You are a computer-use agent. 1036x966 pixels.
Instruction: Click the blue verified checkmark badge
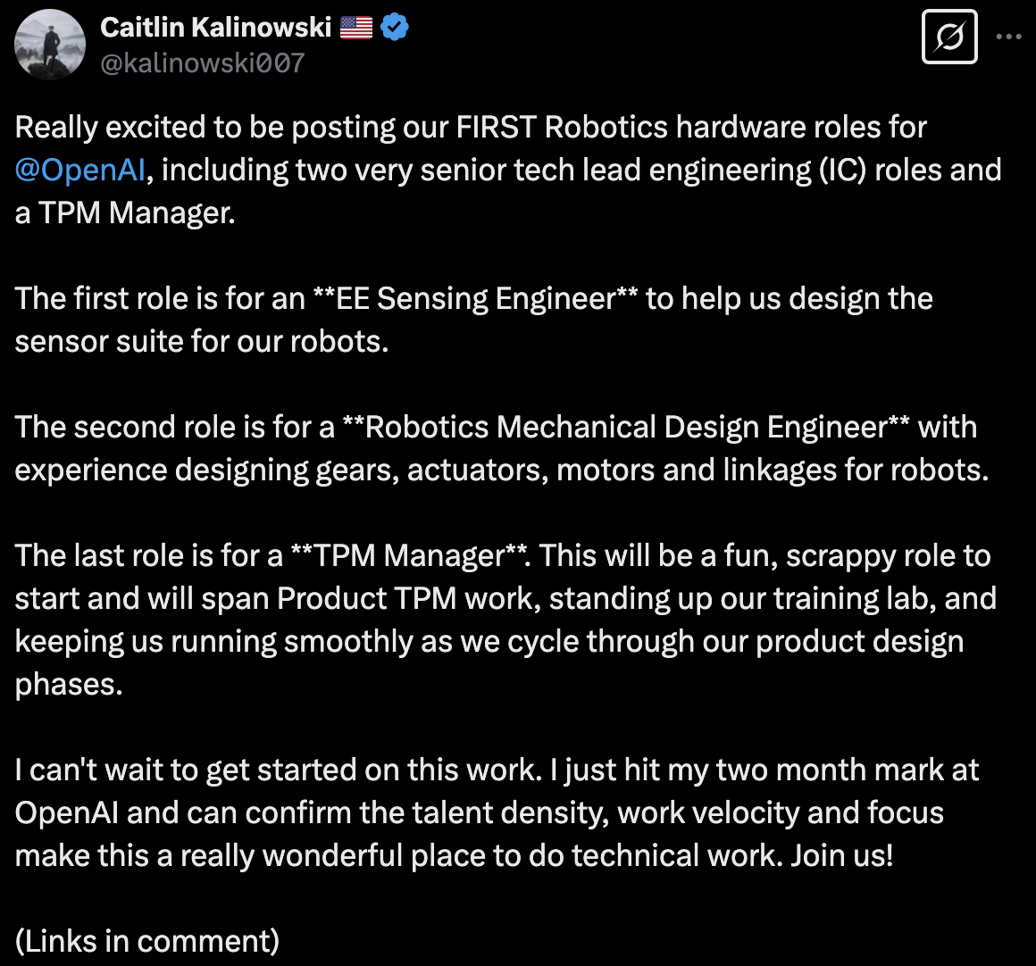tap(395, 28)
